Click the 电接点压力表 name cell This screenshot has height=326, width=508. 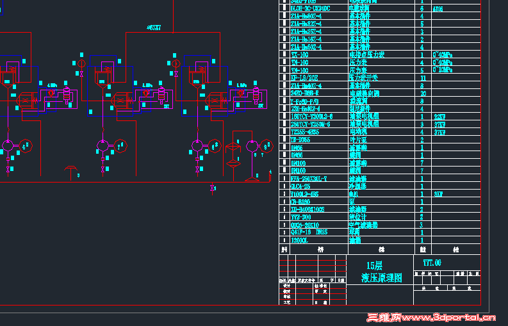point(366,55)
